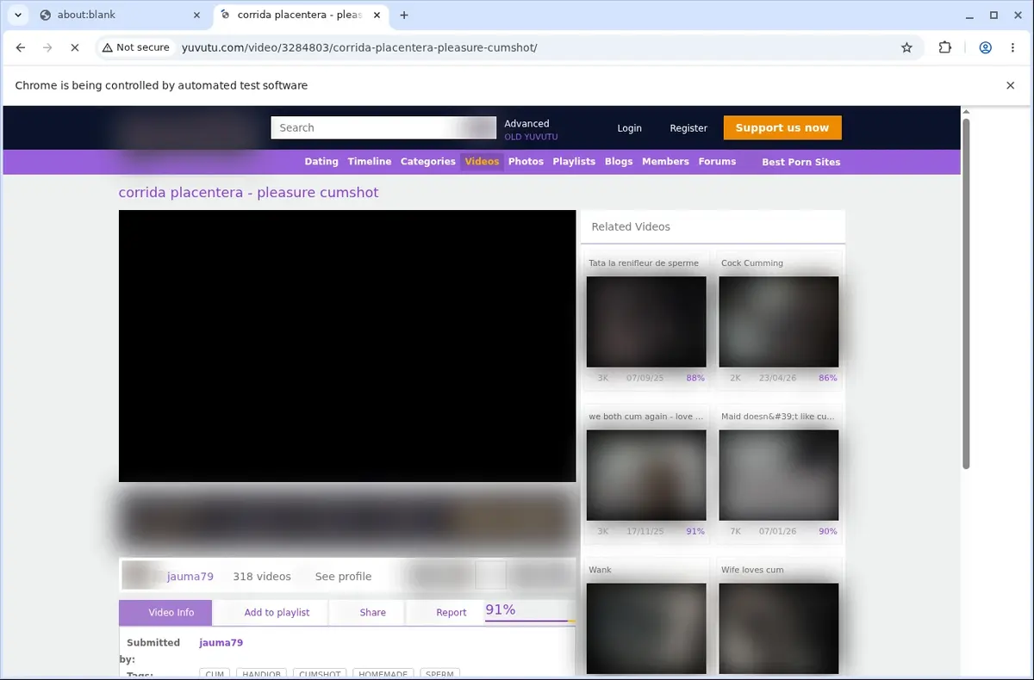
Task: Open the Chrome profile avatar
Action: pyautogui.click(x=986, y=48)
